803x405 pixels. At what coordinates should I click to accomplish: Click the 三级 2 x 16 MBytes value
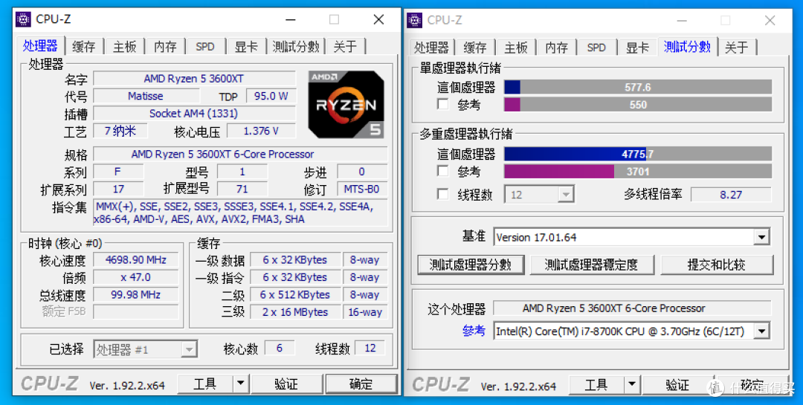[295, 312]
